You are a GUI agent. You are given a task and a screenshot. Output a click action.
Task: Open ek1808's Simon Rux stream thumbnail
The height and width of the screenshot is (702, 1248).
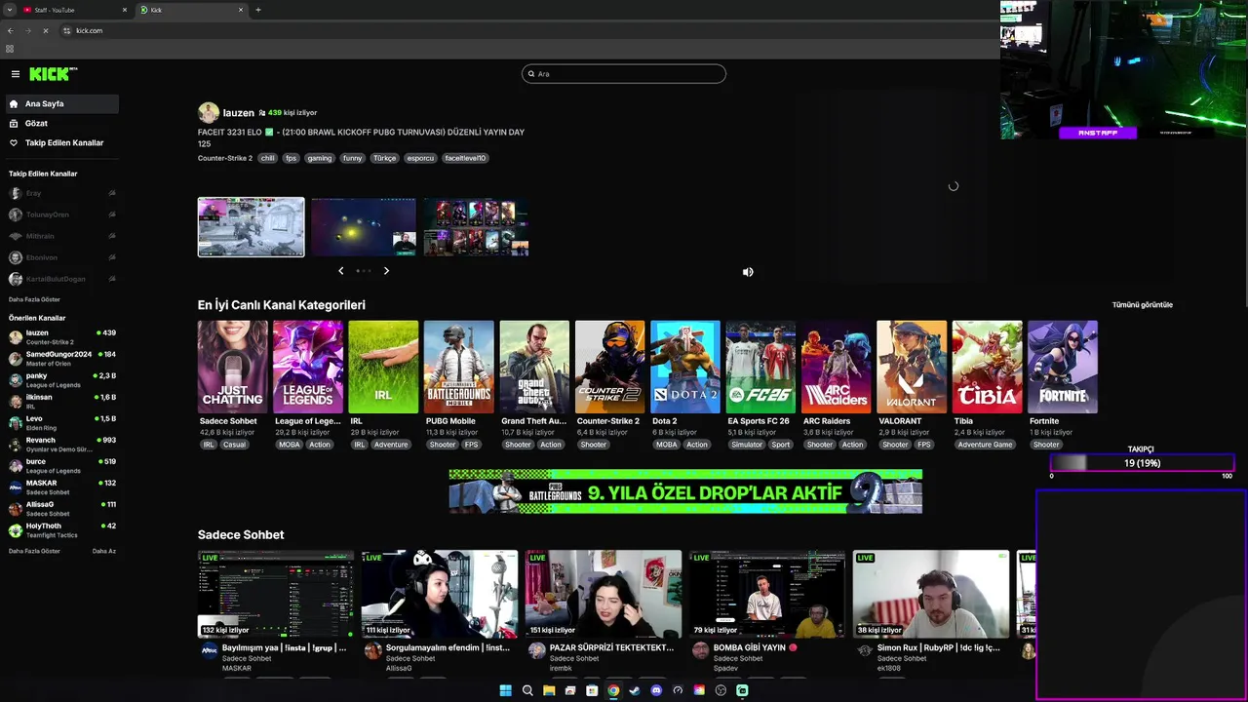(x=931, y=594)
